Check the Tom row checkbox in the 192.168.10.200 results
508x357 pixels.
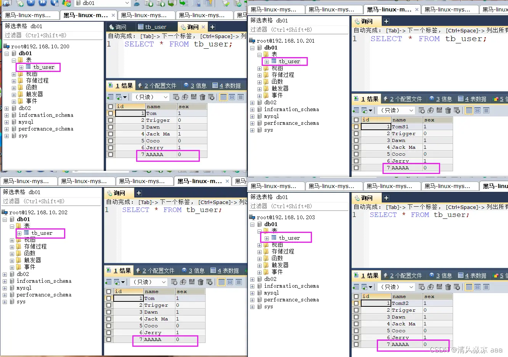111,113
